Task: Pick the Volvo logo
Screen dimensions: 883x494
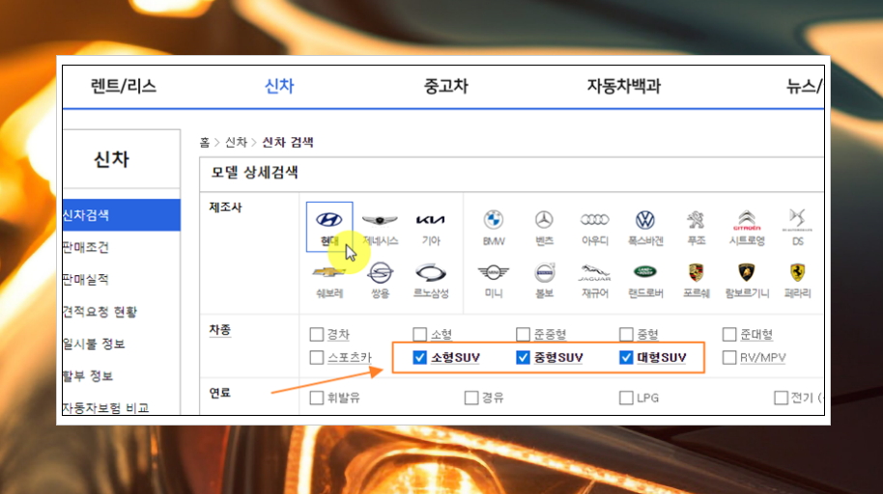Action: (x=544, y=273)
